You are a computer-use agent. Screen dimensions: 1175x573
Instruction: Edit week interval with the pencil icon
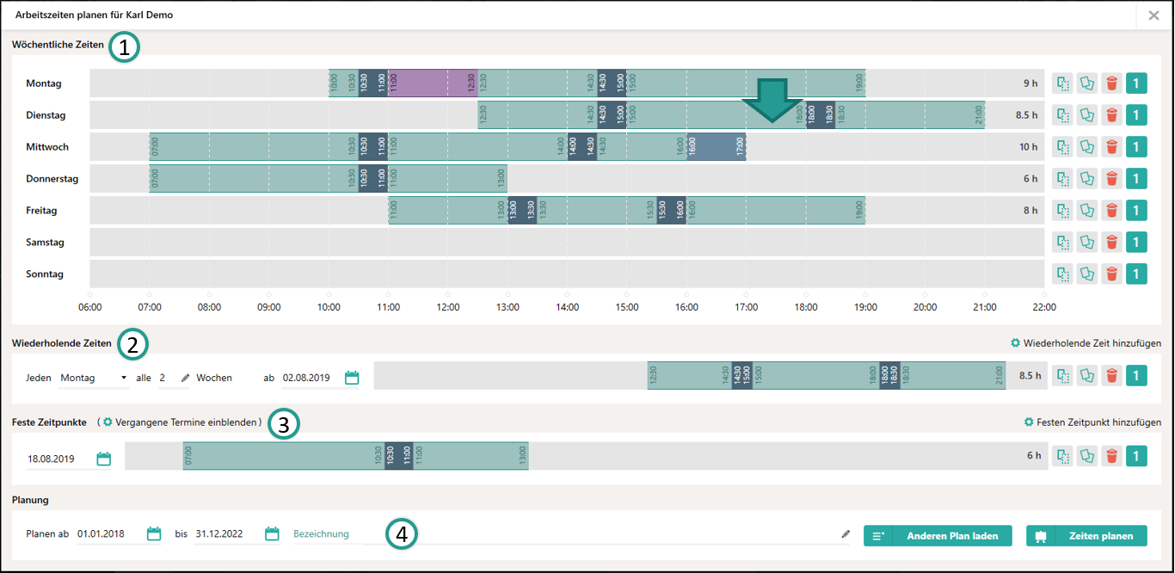pyautogui.click(x=185, y=378)
